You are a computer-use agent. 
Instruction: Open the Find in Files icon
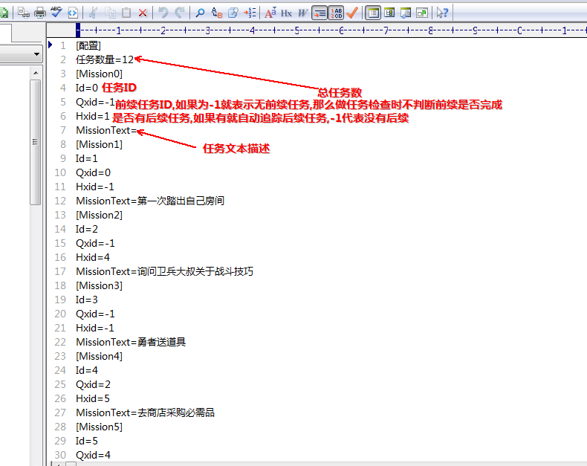click(233, 13)
